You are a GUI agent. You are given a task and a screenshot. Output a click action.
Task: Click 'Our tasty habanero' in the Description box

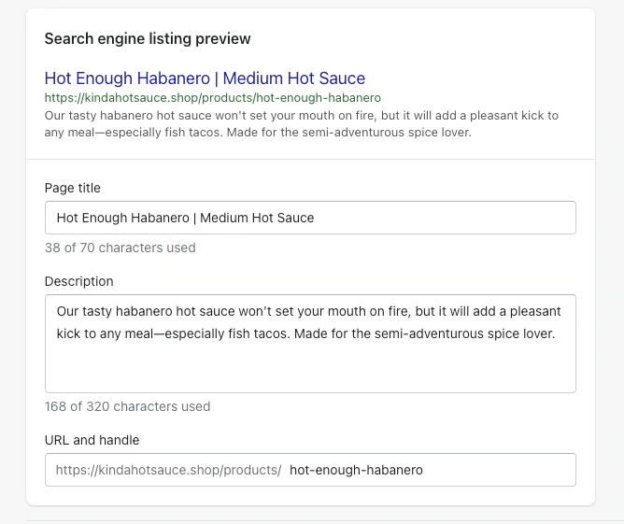[109, 309]
